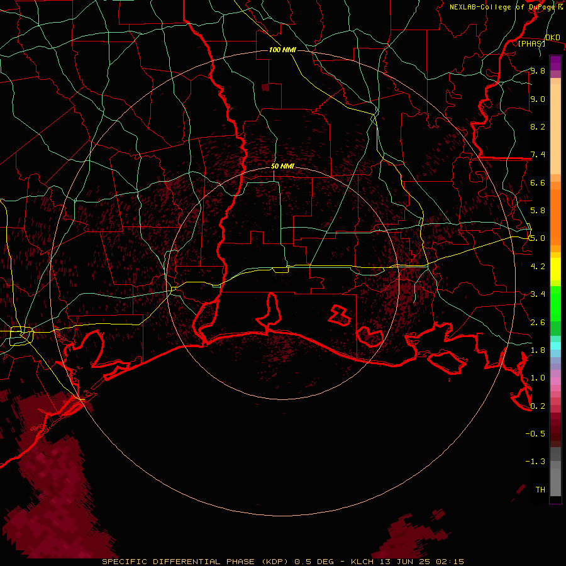This screenshot has height=566, width=566.
Task: Select the 5.8 value on the color scale
Action: 538,211
